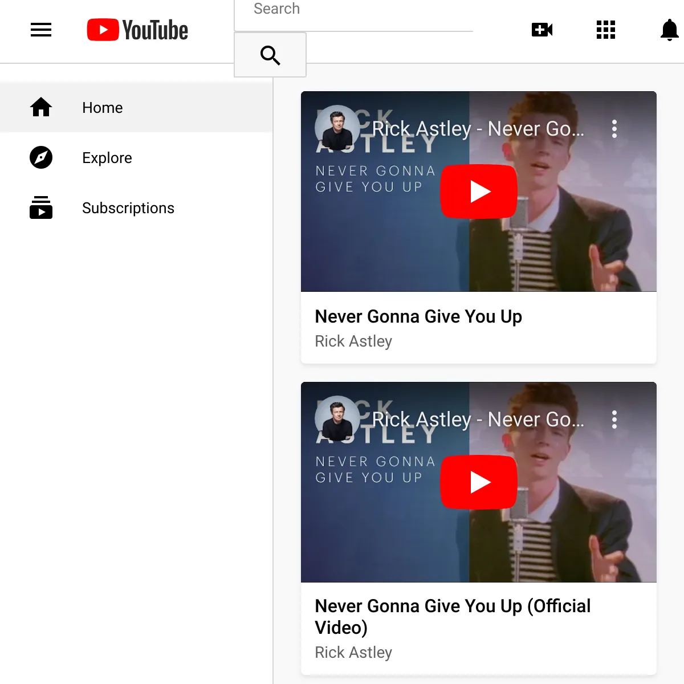Open the YouTube apps grid icon
Viewport: 684px width, 684px height.
(606, 30)
